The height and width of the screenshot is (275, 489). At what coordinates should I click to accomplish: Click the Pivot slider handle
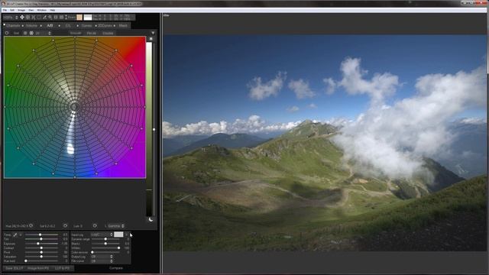tap(41, 252)
